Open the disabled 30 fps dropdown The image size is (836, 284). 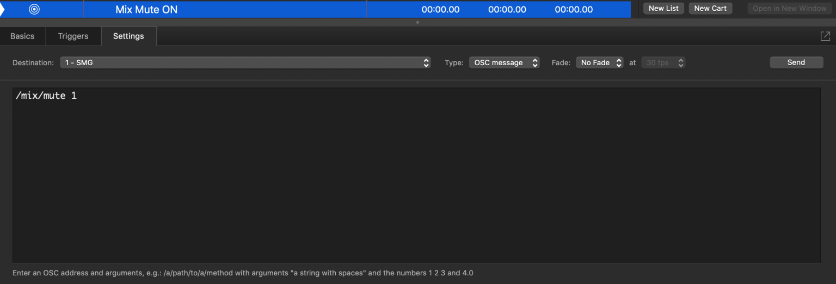click(x=663, y=62)
